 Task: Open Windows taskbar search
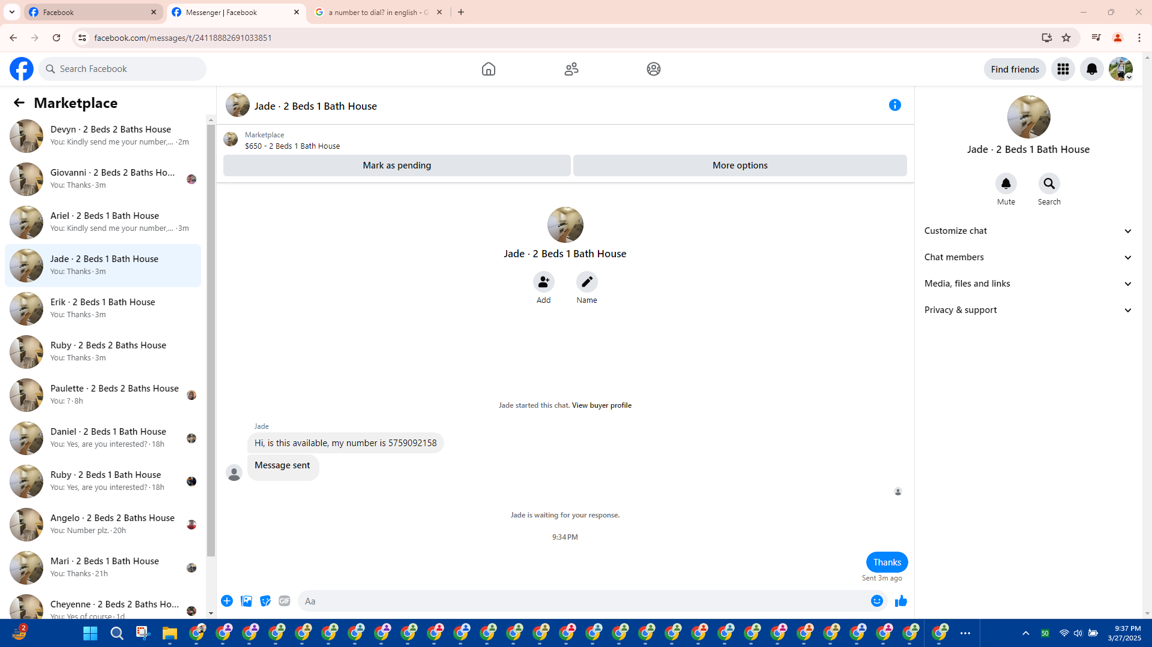(117, 633)
